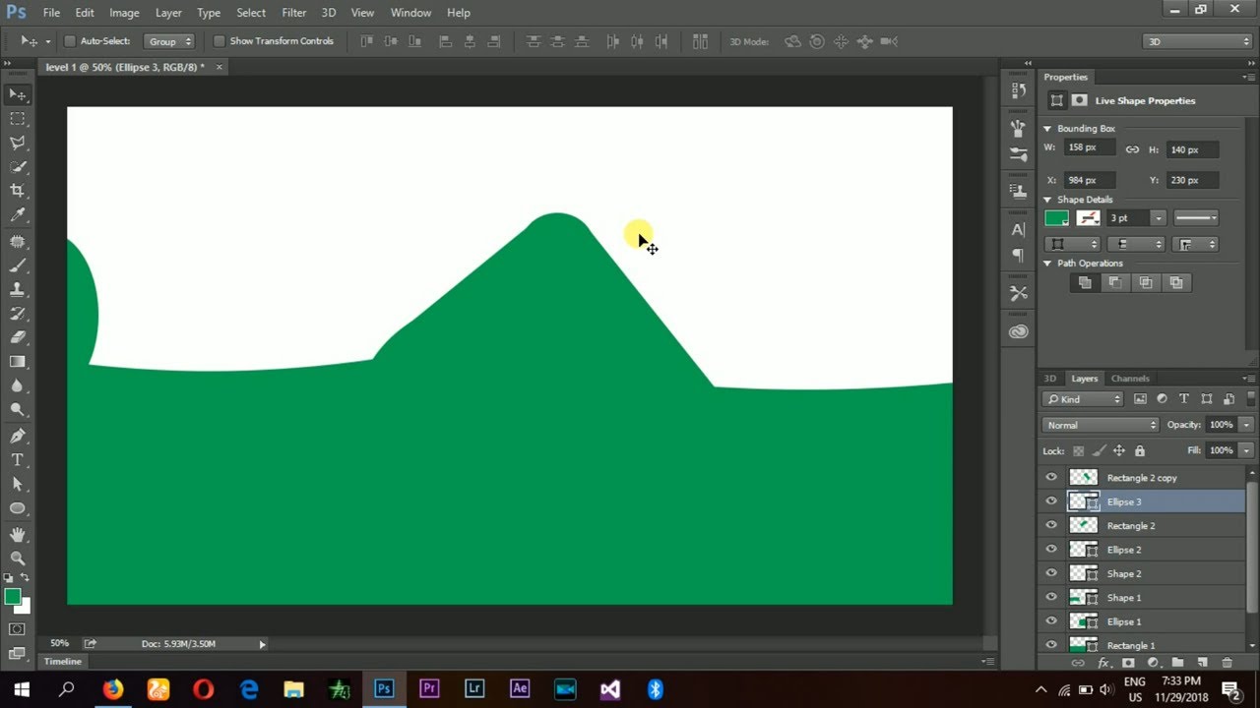Viewport: 1260px width, 708px height.
Task: Collapse the Bounding Box section
Action: click(1047, 129)
